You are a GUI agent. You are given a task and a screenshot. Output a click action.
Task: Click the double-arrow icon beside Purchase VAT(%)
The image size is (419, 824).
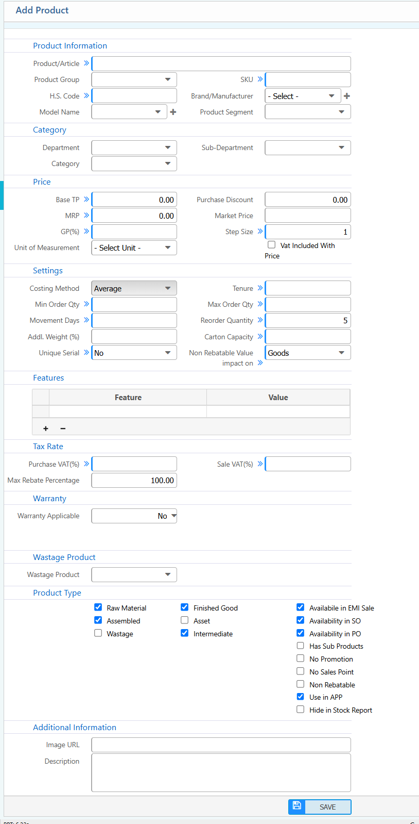(x=86, y=464)
